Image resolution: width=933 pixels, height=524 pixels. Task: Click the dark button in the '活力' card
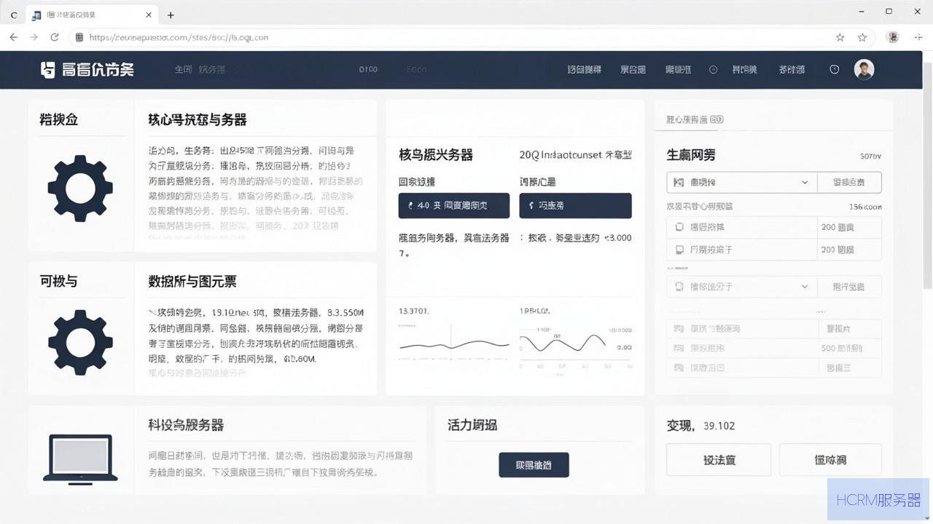pos(534,465)
